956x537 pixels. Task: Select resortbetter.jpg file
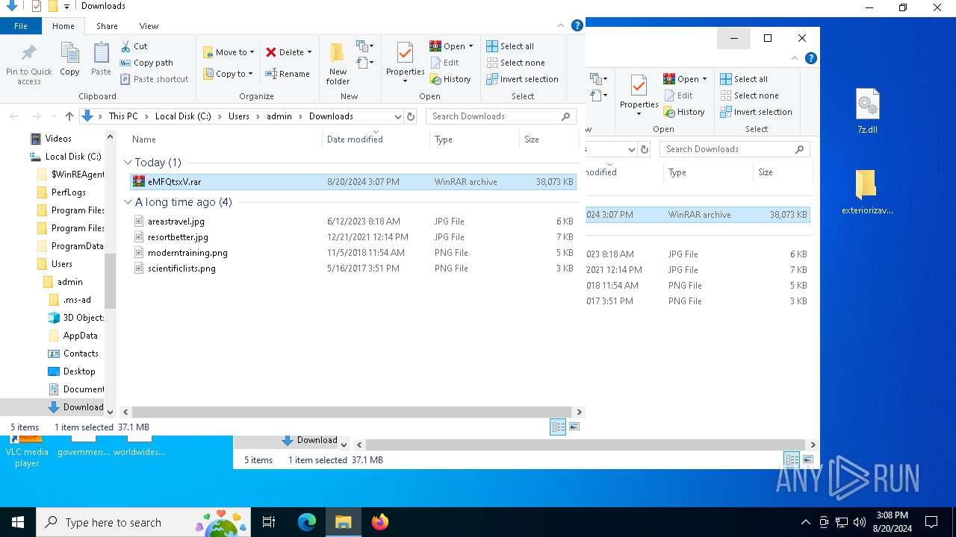point(353,237)
